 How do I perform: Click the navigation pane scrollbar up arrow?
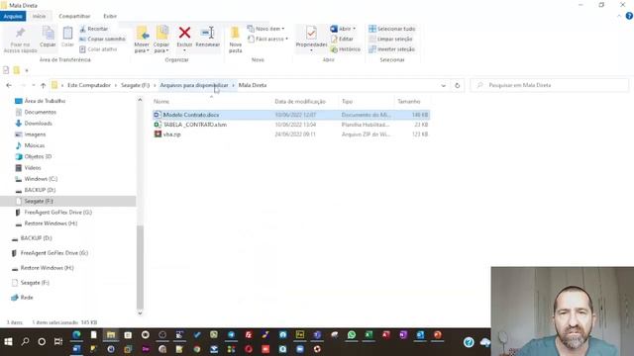click(140, 100)
